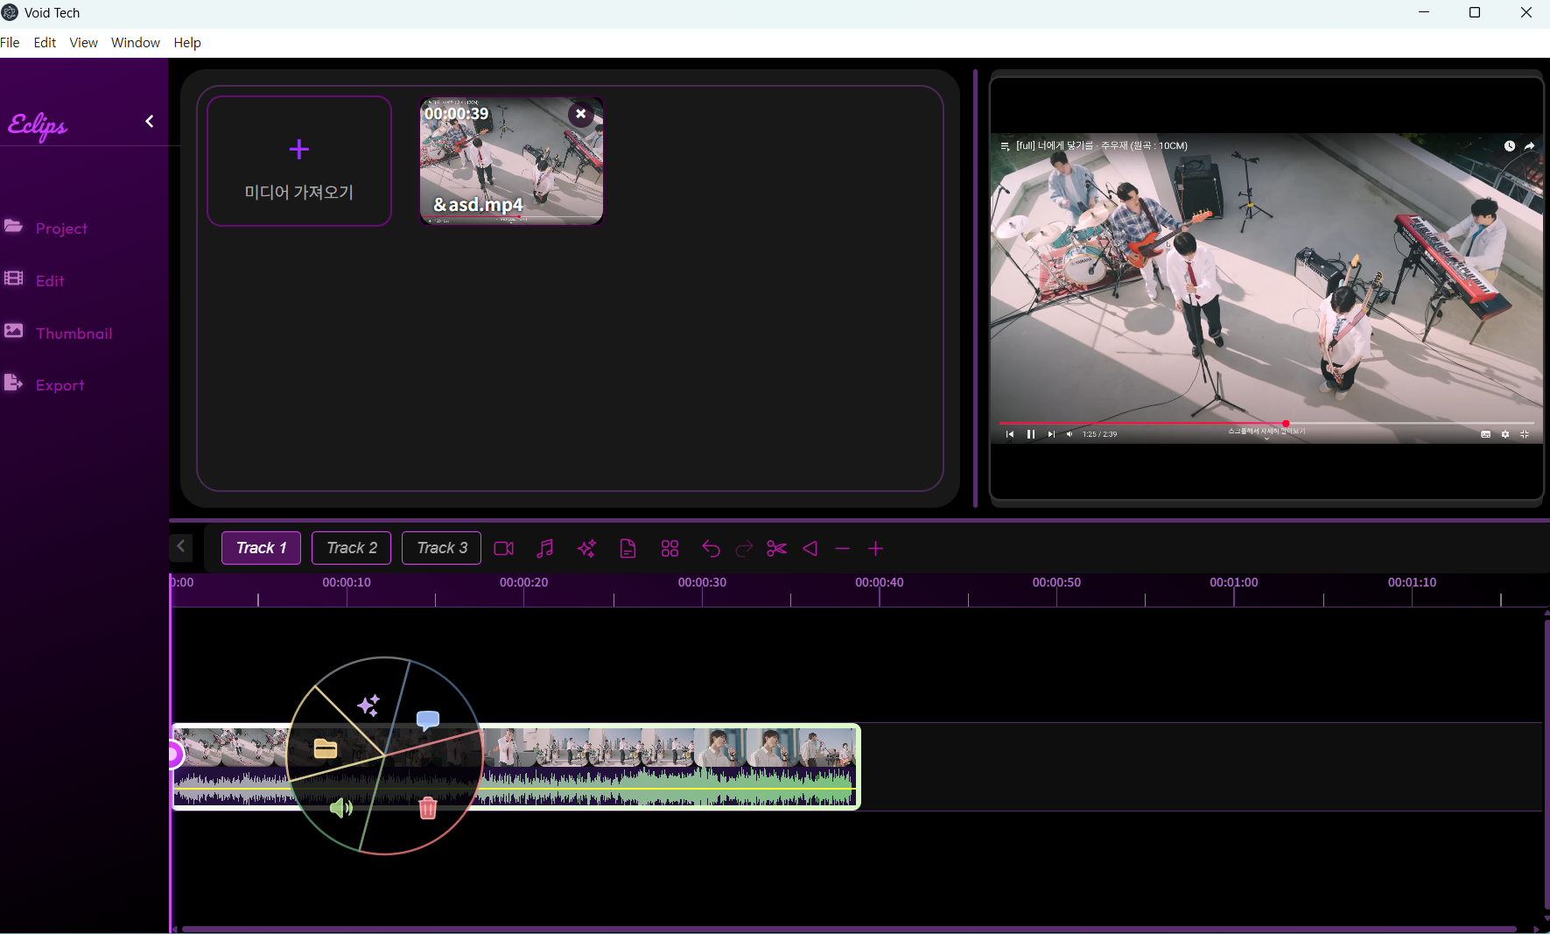Switch to Track 2

click(352, 548)
